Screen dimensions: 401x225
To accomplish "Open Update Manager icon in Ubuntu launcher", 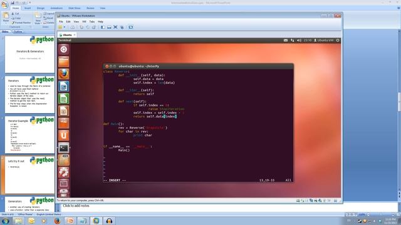I will [x=64, y=160].
